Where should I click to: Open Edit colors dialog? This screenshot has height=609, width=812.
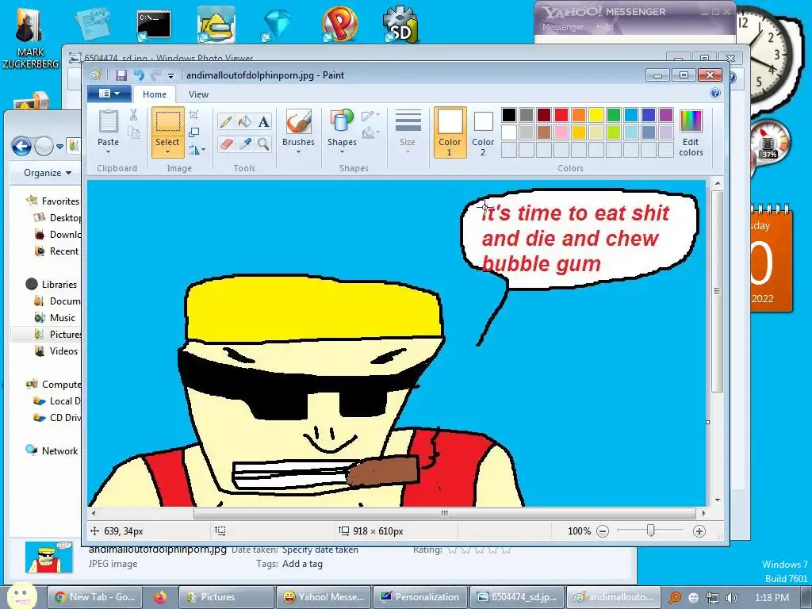691,133
